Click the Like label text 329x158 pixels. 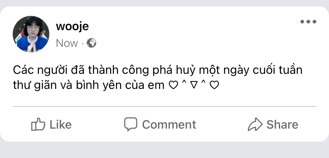61,125
